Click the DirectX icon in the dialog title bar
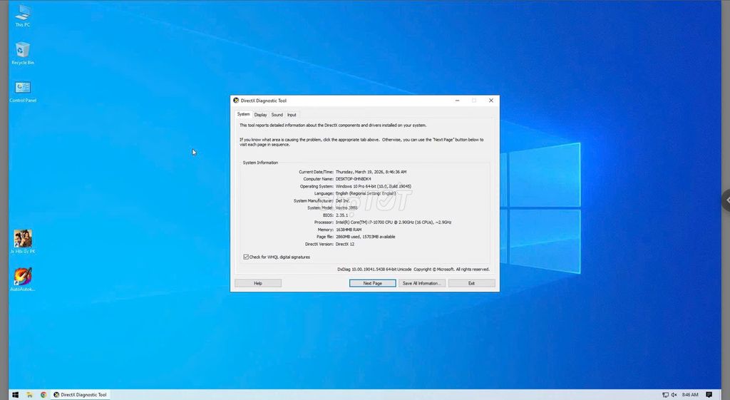The image size is (730, 400). coord(236,101)
